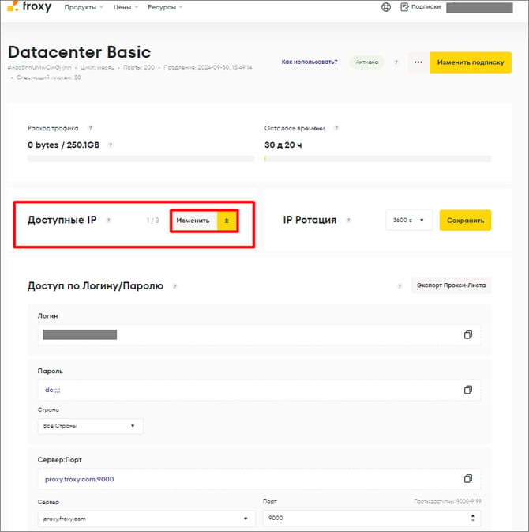The width and height of the screenshot is (529, 532).
Task: Click help icon beside IP Ротация
Action: click(348, 221)
